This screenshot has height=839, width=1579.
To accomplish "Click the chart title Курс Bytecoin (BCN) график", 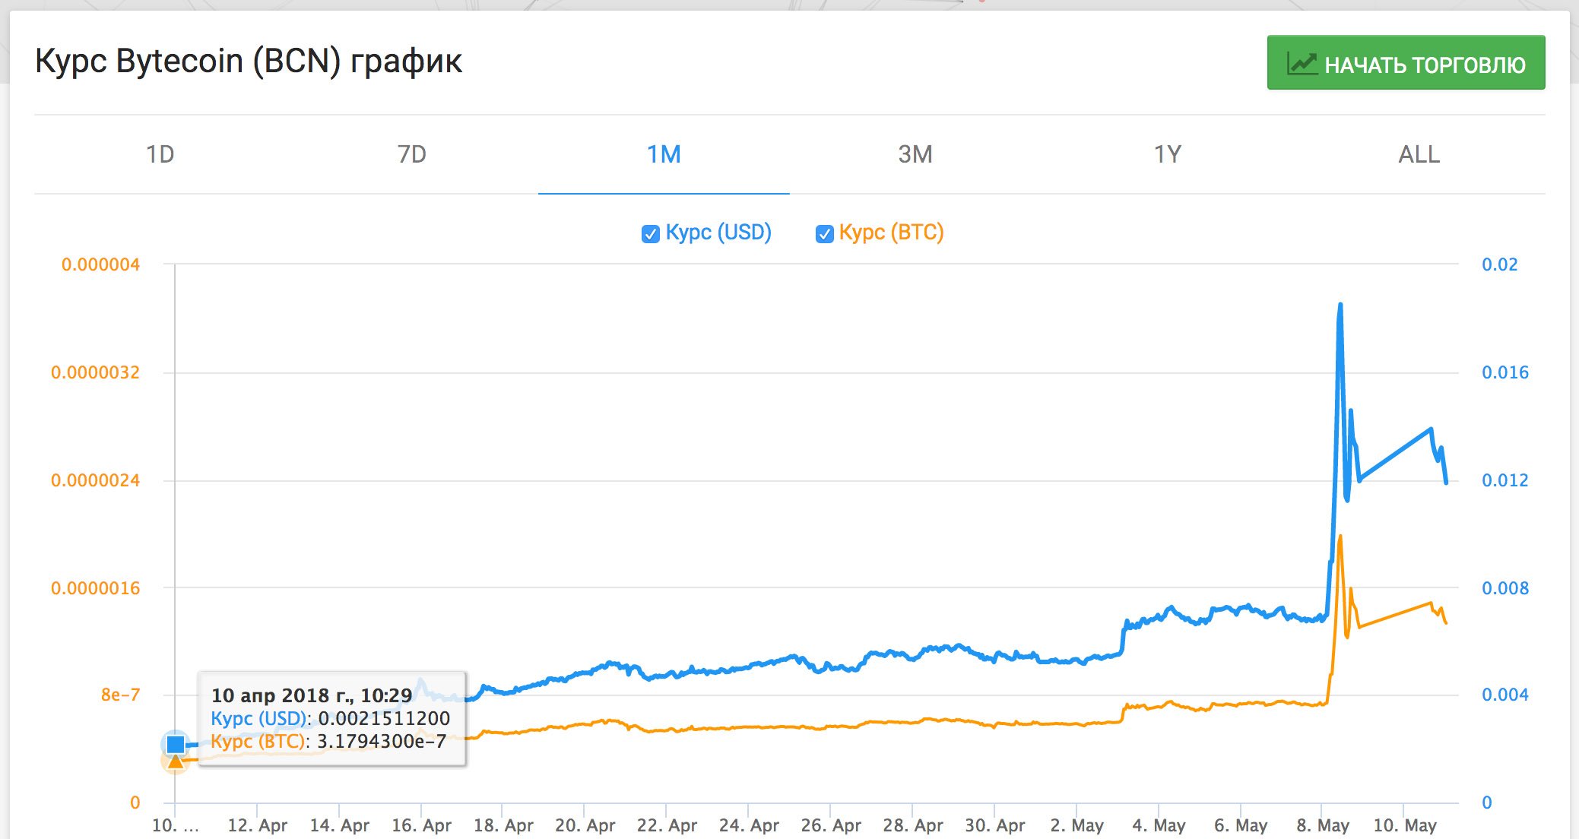I will (249, 61).
